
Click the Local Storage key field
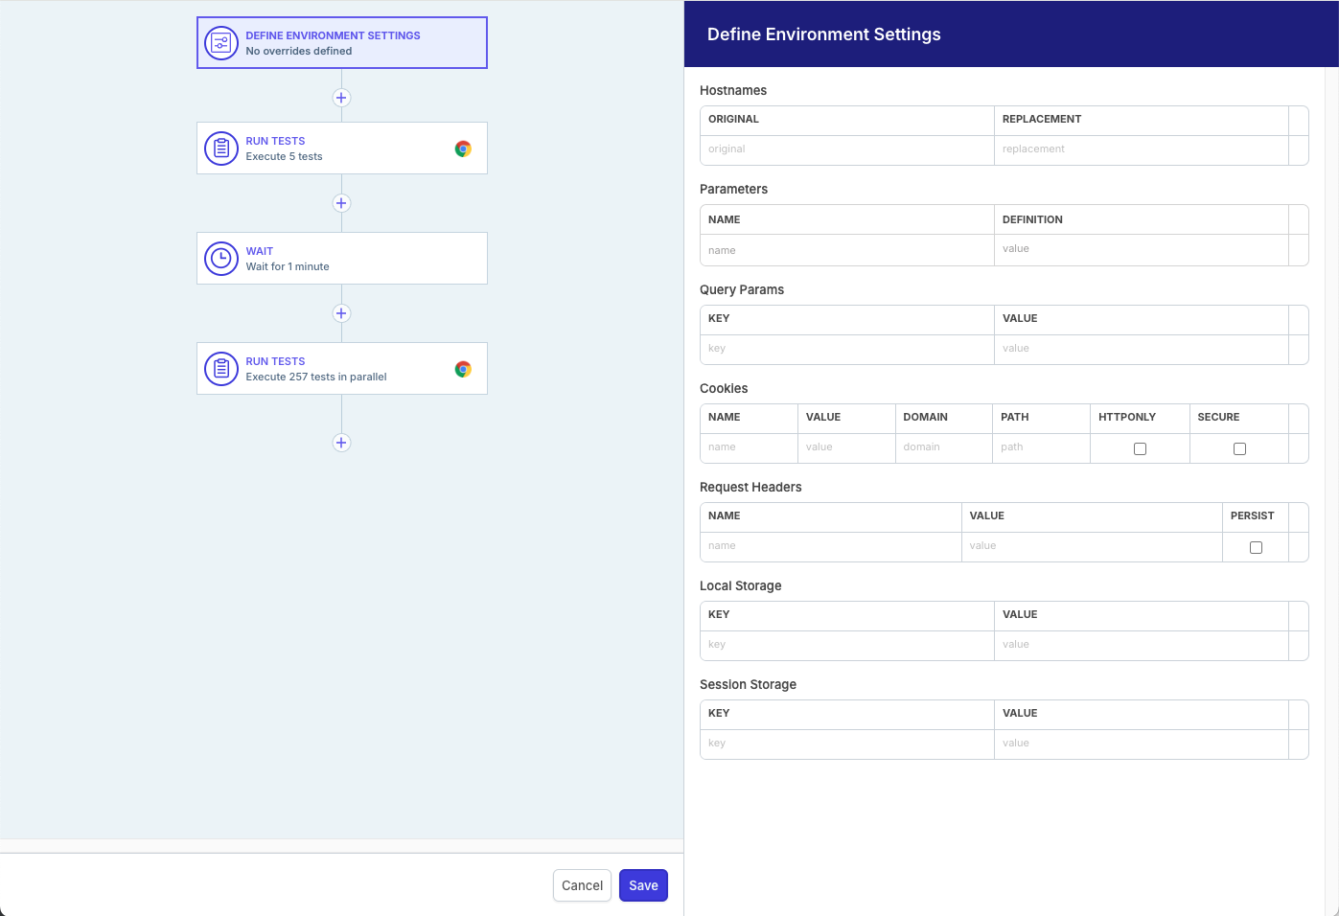point(846,645)
